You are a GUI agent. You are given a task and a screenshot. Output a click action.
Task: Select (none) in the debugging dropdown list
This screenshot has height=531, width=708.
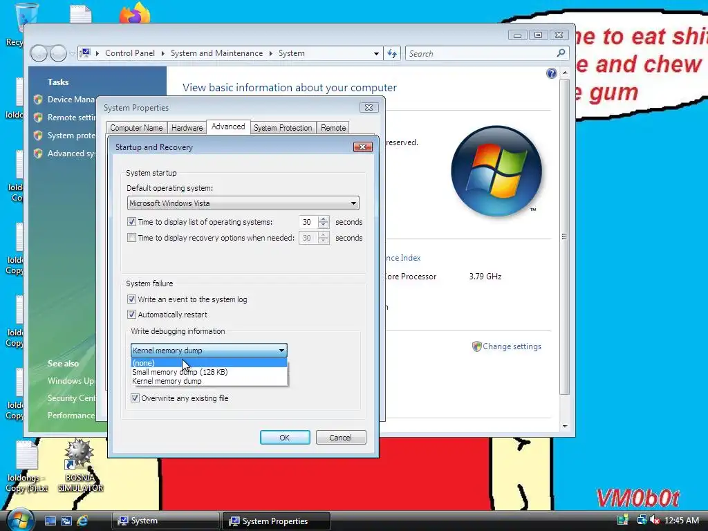(x=209, y=363)
